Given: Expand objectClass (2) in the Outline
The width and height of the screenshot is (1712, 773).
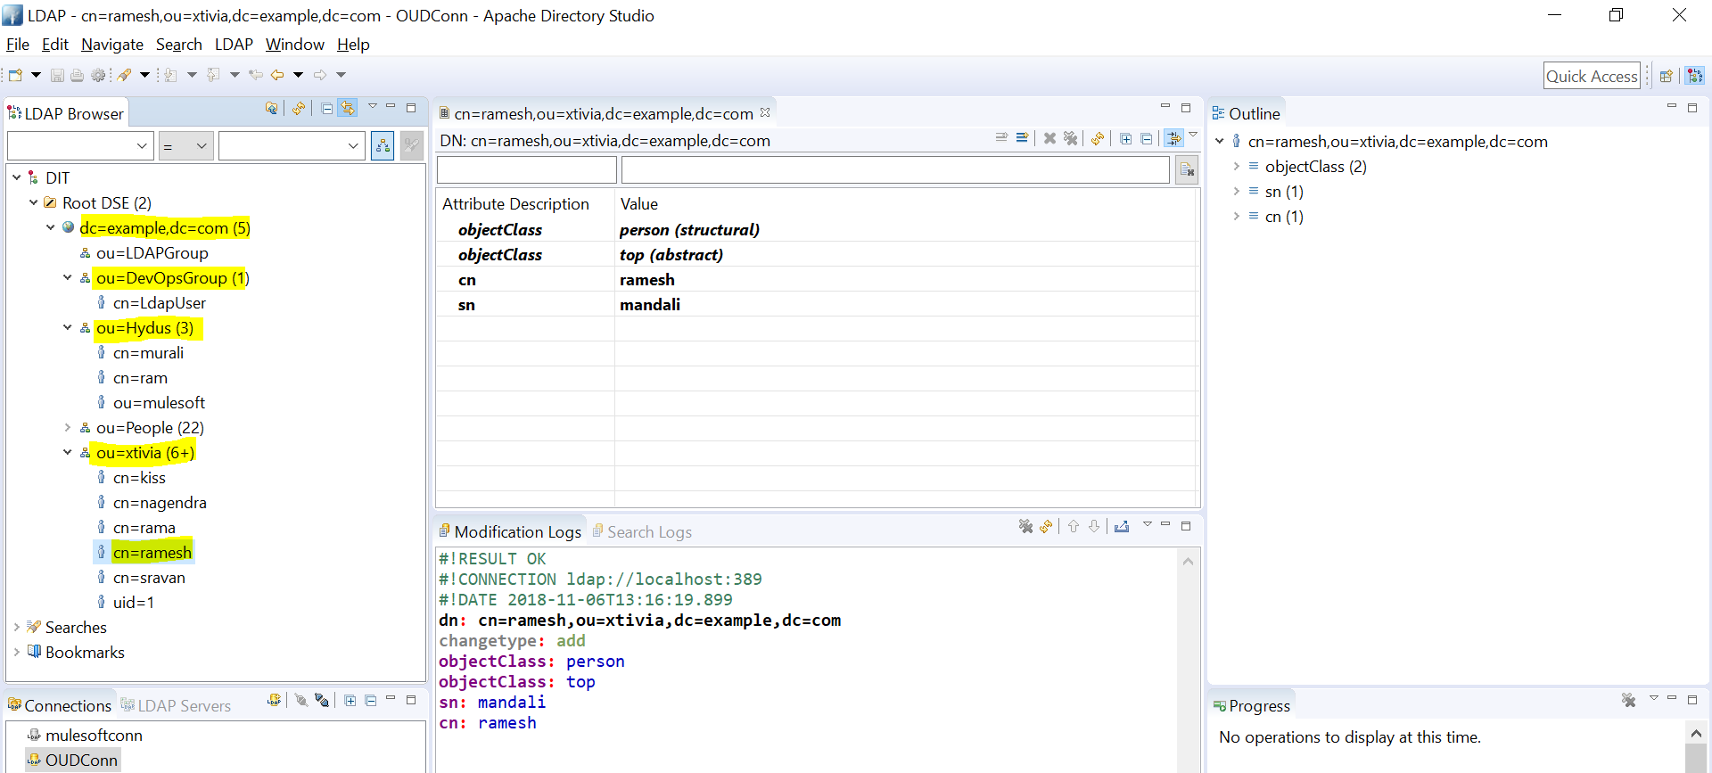Looking at the screenshot, I should tap(1237, 167).
